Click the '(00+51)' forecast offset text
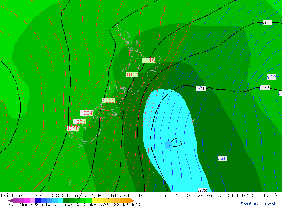Screen dimensions: 282x206 pos(265,195)
